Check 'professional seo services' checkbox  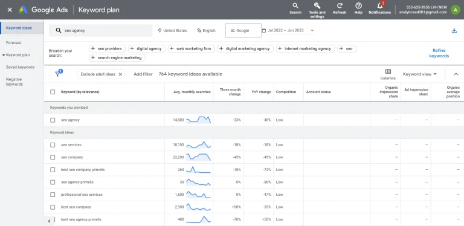tap(53, 195)
